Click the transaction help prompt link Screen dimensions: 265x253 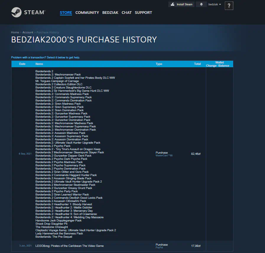tap(45, 57)
